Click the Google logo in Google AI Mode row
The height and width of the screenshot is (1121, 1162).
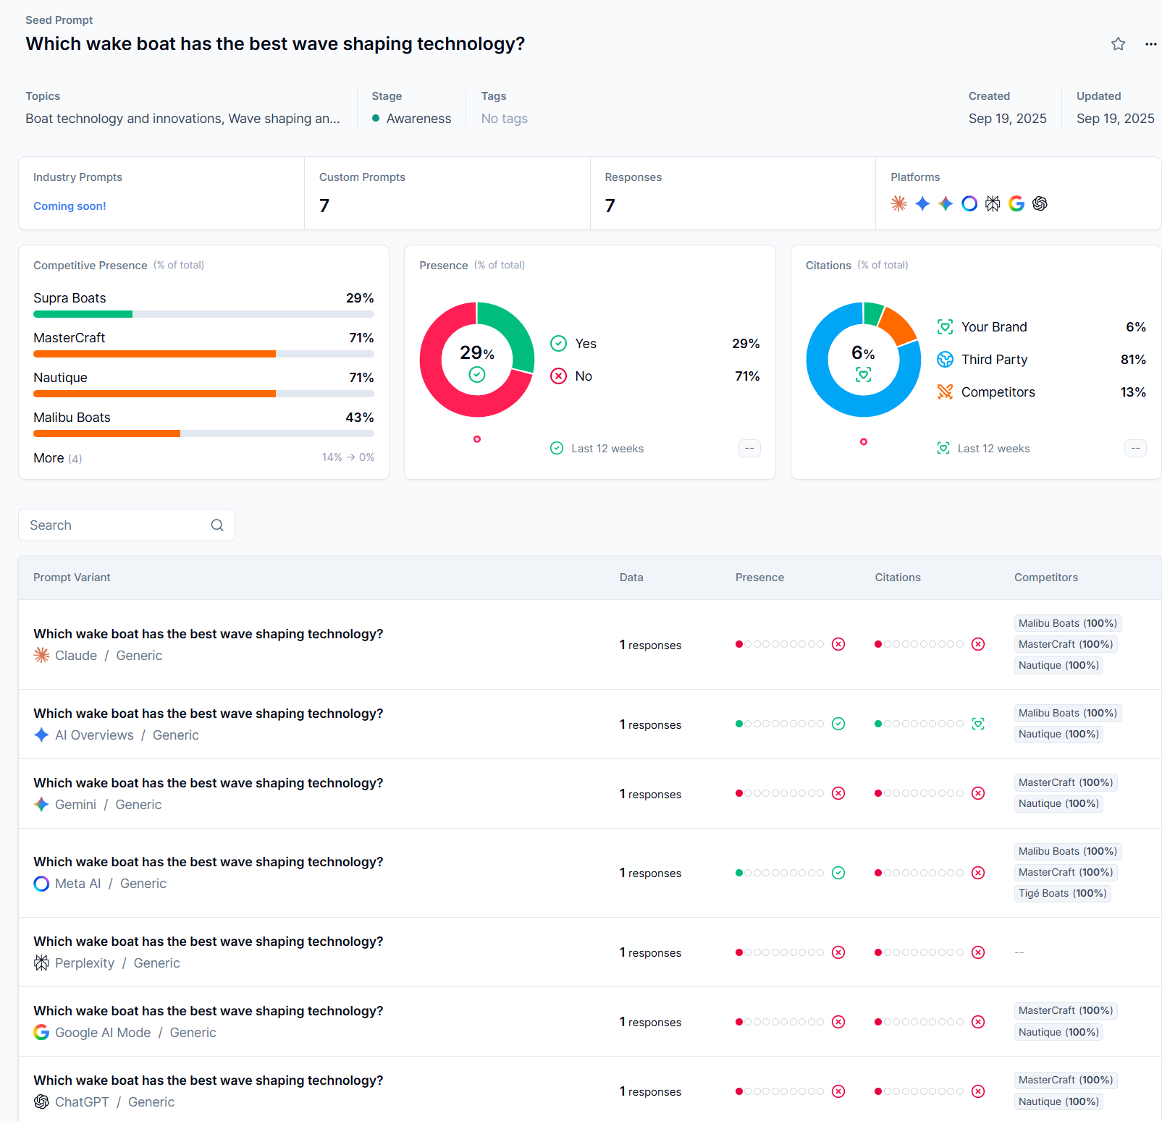pyautogui.click(x=41, y=1032)
